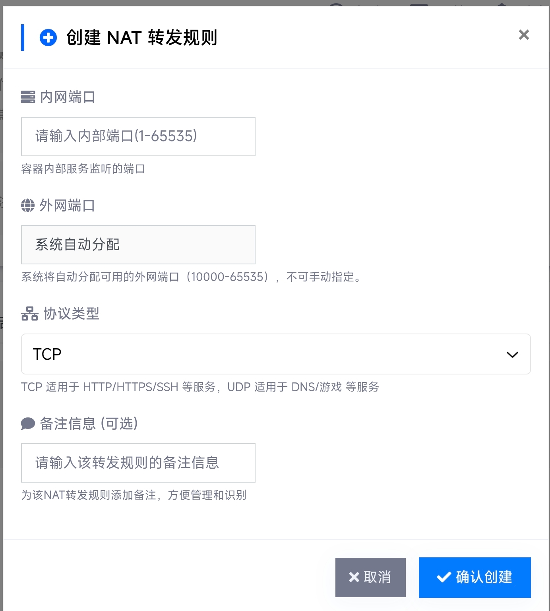Focus the 请输入该转发规则的备注信息 input
This screenshot has height=611, width=550.
[138, 463]
